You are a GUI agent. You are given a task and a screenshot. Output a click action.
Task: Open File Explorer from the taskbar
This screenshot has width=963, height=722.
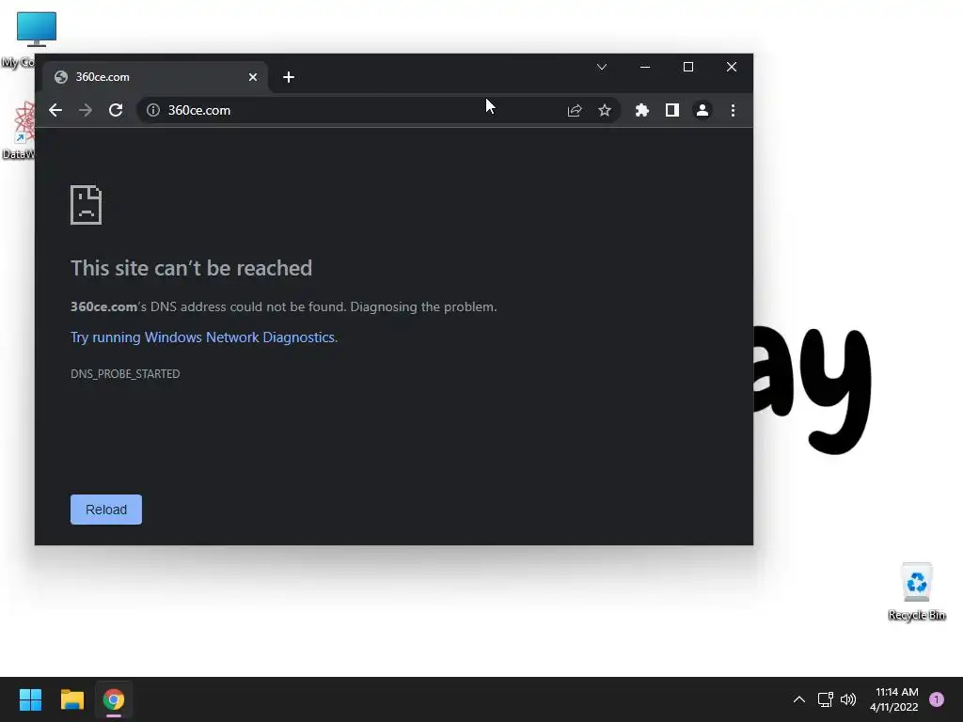pyautogui.click(x=71, y=699)
